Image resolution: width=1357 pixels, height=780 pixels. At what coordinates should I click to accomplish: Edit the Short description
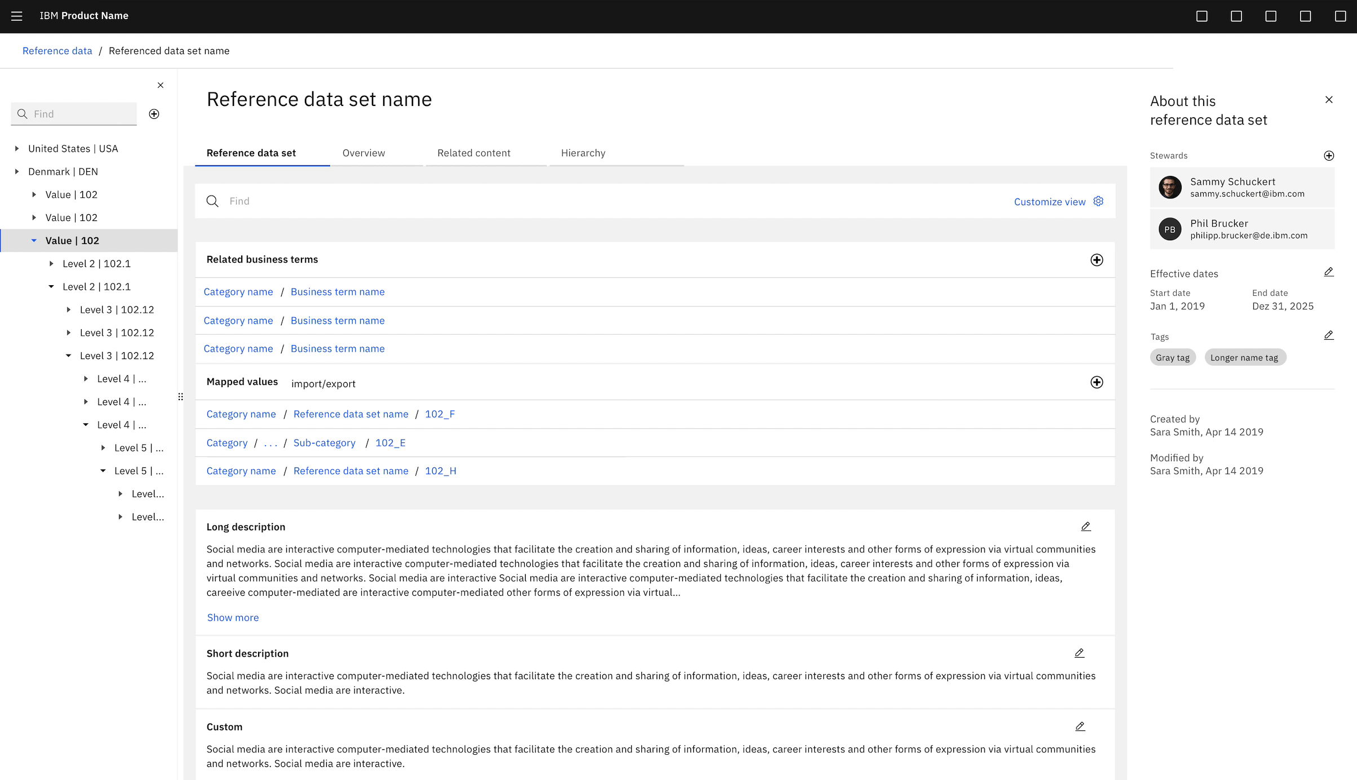tap(1079, 653)
